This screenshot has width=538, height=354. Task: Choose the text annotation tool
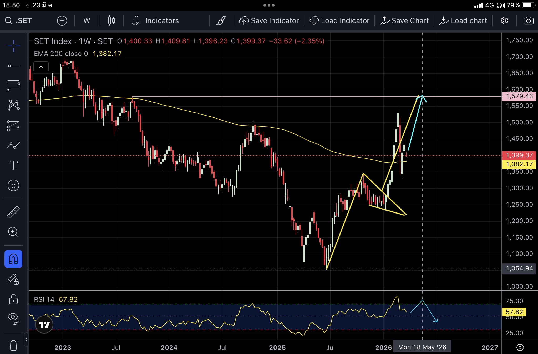(13, 165)
